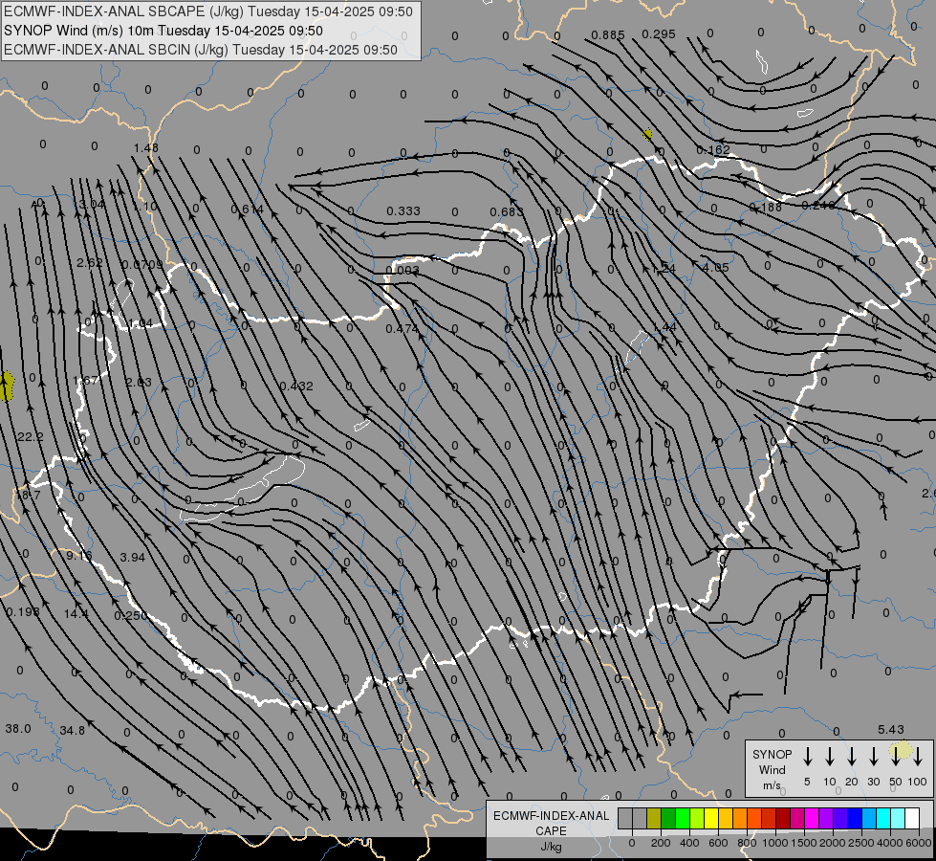The height and width of the screenshot is (861, 936).
Task: Pick the dark red CAPE legend swatch
Action: pos(783,819)
